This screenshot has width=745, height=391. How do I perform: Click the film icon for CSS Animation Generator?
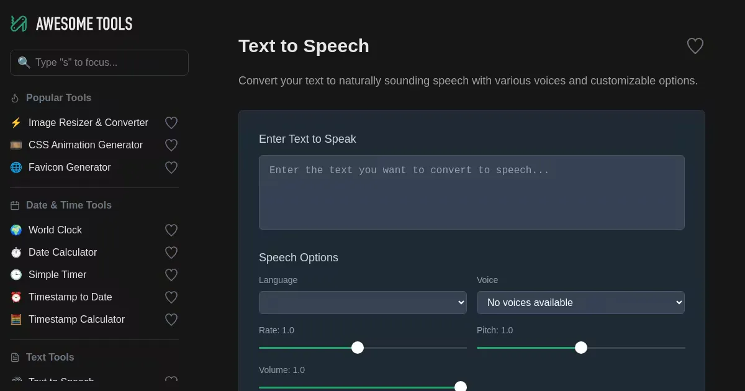pyautogui.click(x=16, y=145)
